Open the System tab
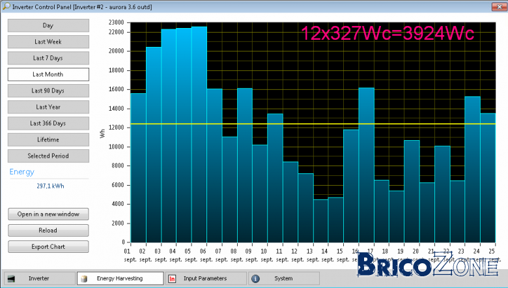 click(x=284, y=278)
